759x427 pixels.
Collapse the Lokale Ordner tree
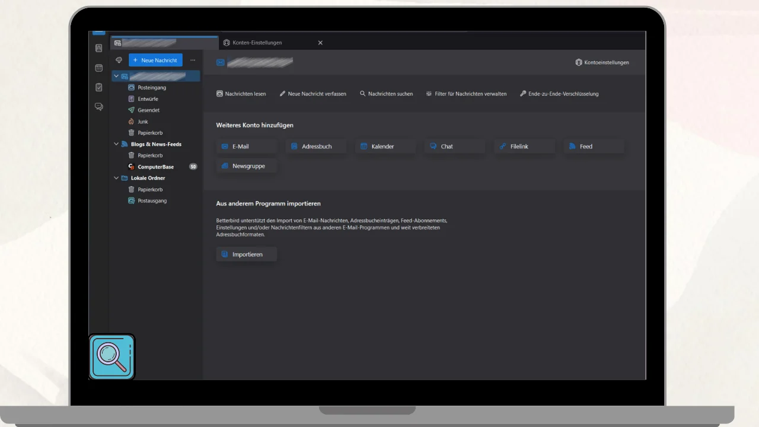coord(116,178)
